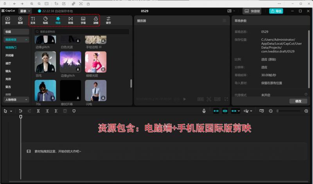Image resolution: width=313 pixels, height=184 pixels.
Task: Open the 素材 media tab
Action: (7, 20)
